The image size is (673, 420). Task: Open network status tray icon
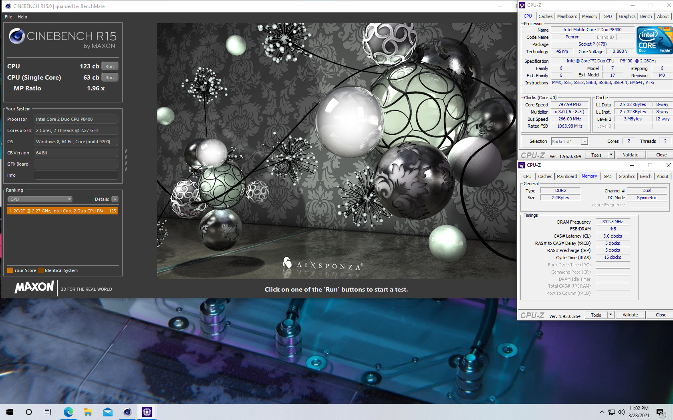[x=612, y=412]
